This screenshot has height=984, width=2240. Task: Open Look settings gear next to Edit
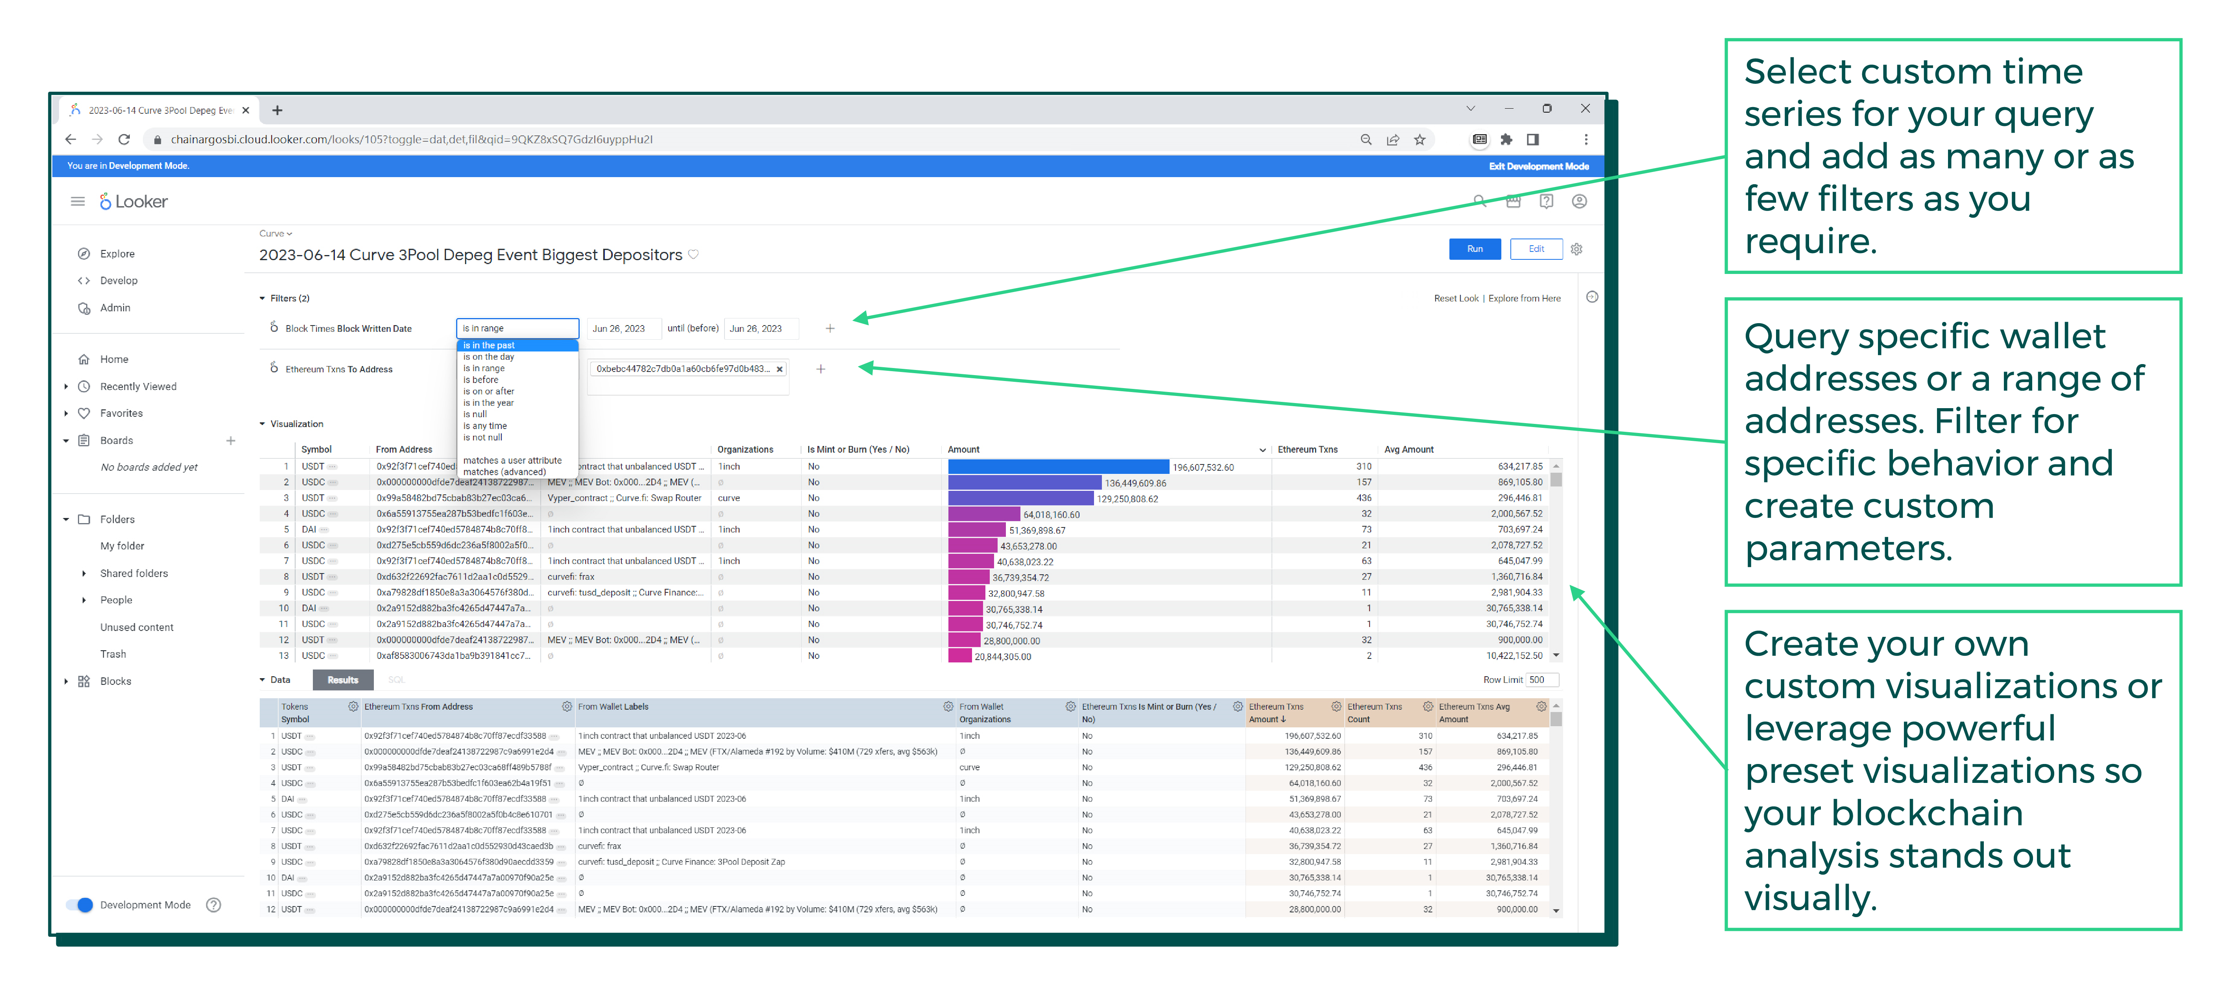click(1577, 250)
